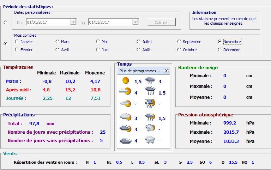271x170 pixels.
Task: Click the snow shower with sun pictogram
Action: click(x=150, y=128)
